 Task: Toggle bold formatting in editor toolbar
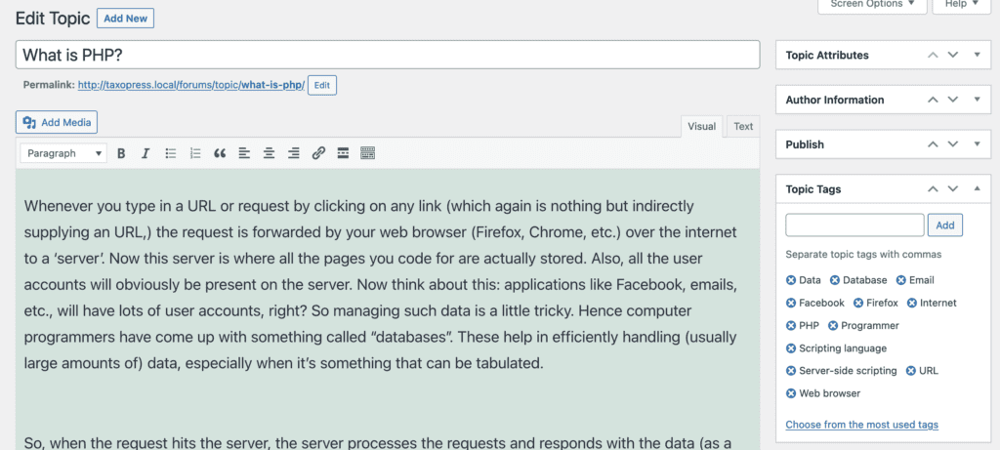tap(121, 153)
